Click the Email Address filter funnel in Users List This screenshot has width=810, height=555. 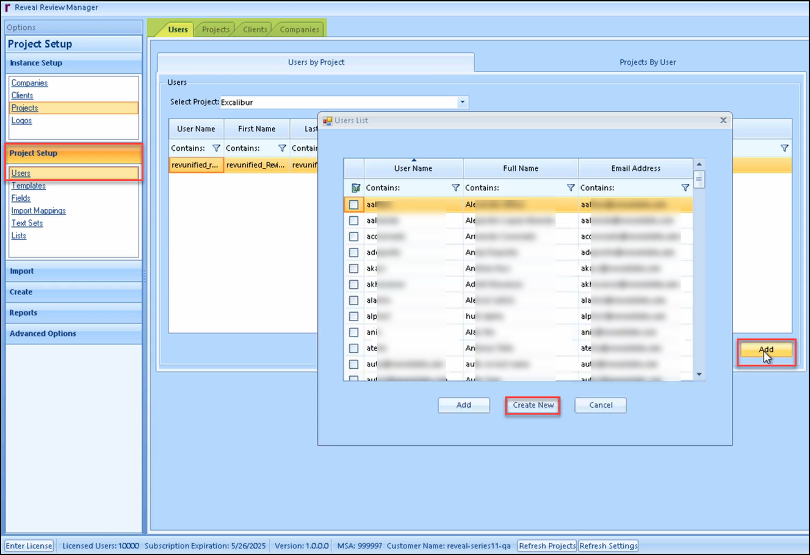pyautogui.click(x=685, y=187)
